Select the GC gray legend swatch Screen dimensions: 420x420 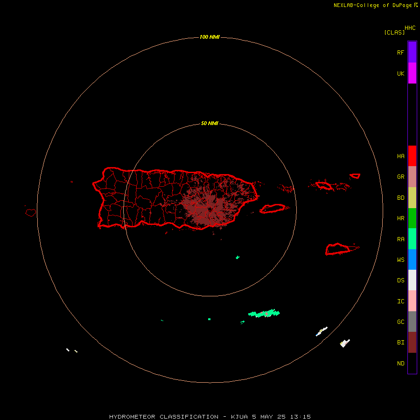coord(412,322)
